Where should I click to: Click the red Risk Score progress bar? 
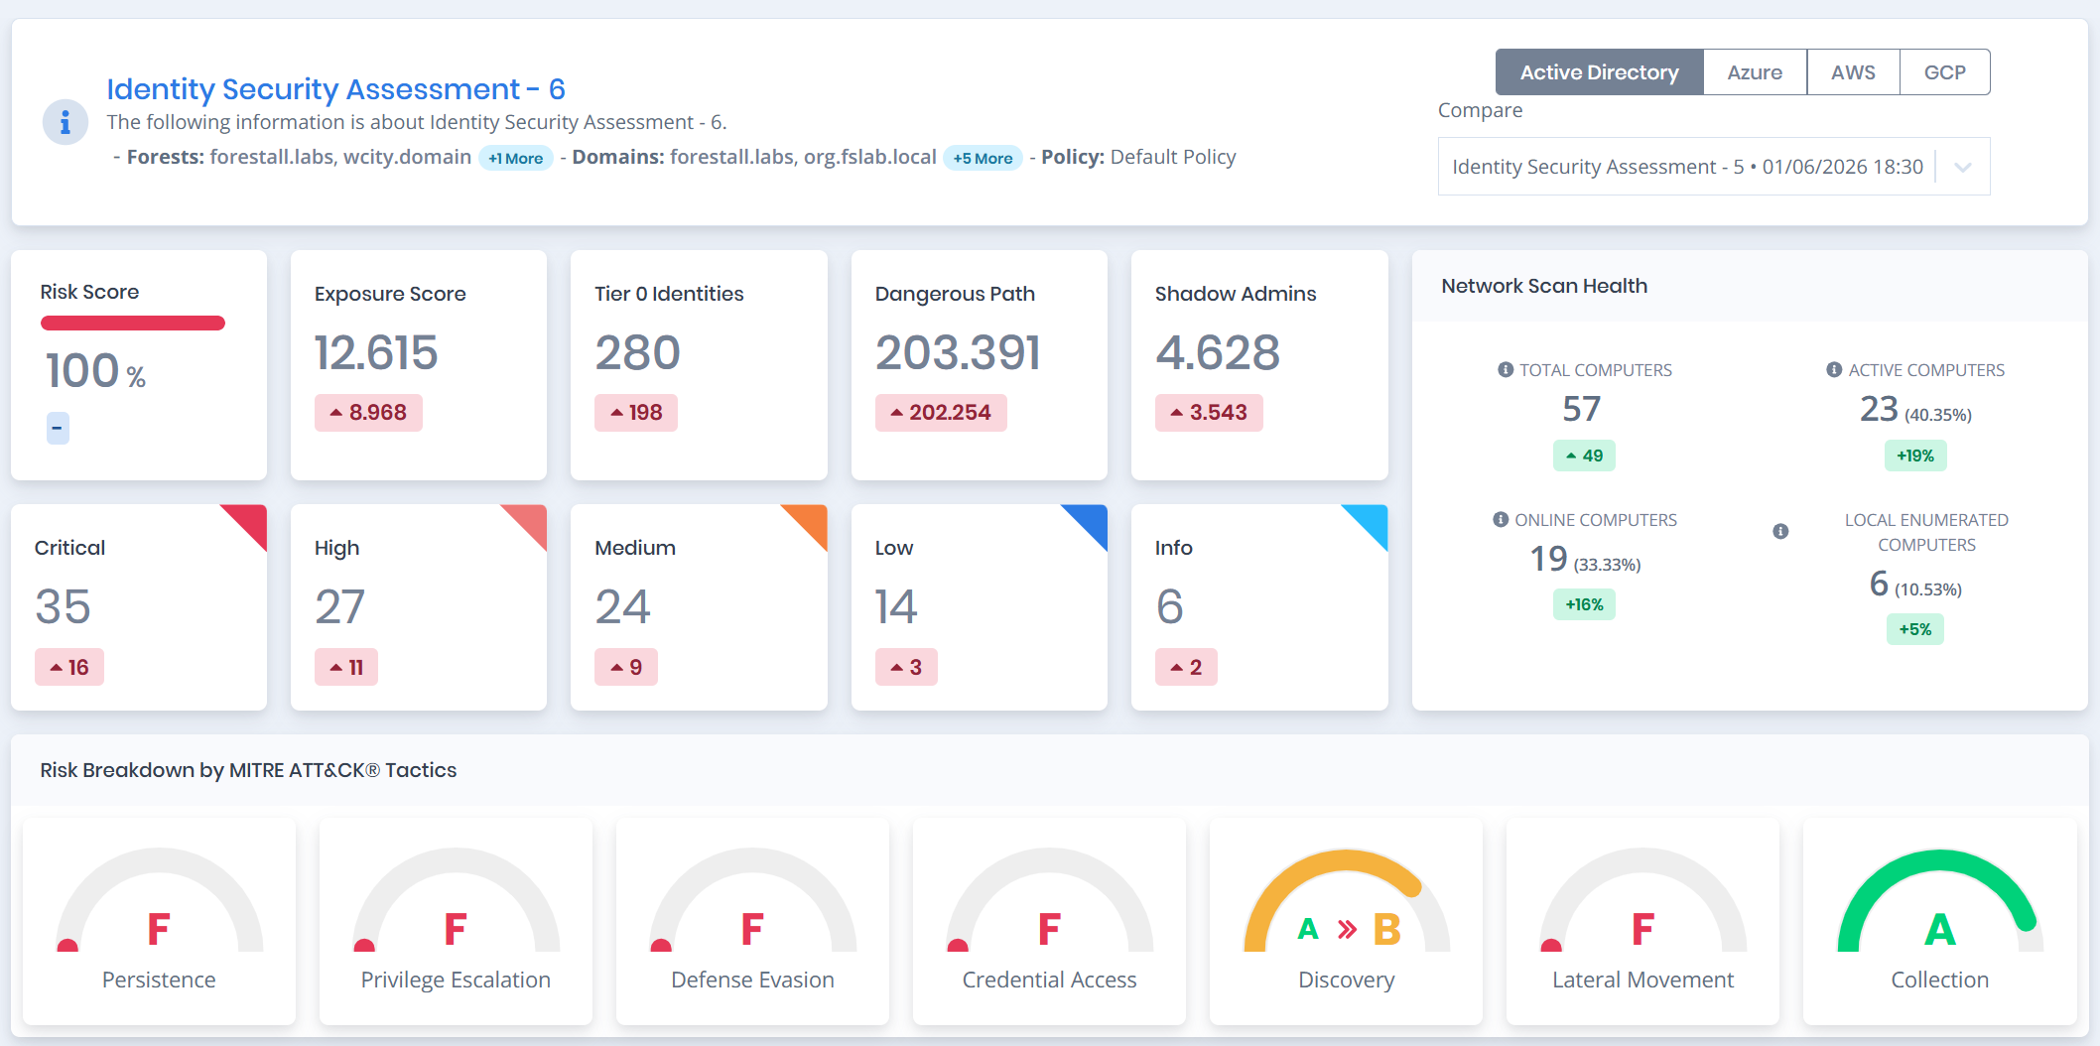(x=133, y=323)
